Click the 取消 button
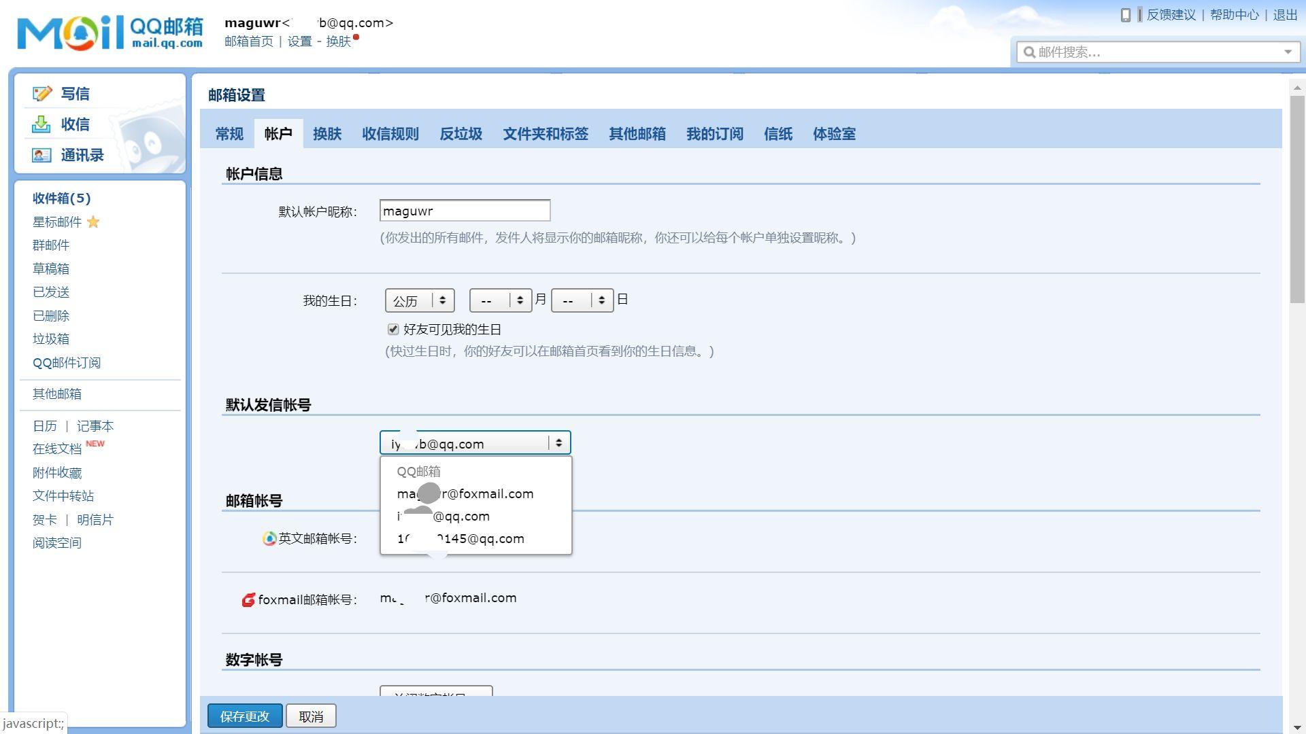 click(x=311, y=716)
